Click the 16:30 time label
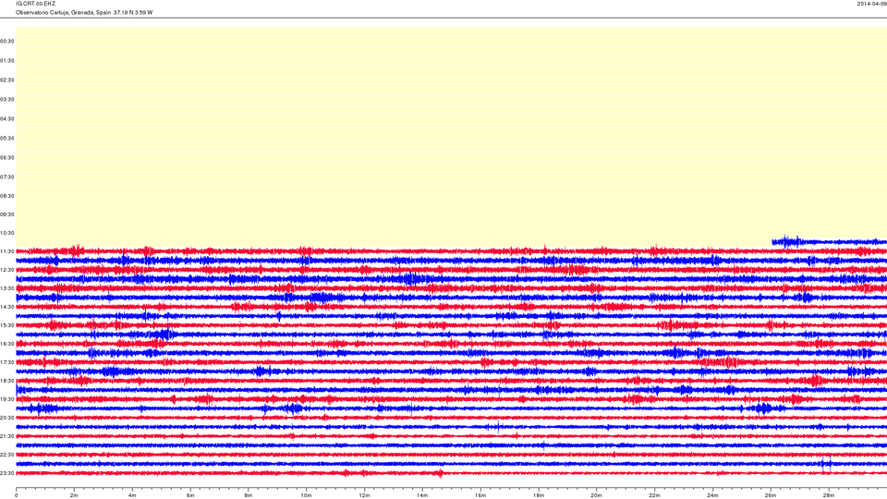This screenshot has height=499, width=887. pyautogui.click(x=7, y=344)
